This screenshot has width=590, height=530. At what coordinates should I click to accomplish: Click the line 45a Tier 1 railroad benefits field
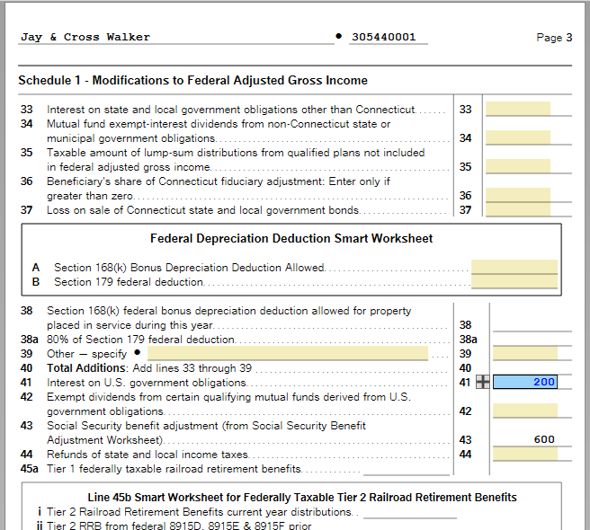pyautogui.click(x=407, y=469)
